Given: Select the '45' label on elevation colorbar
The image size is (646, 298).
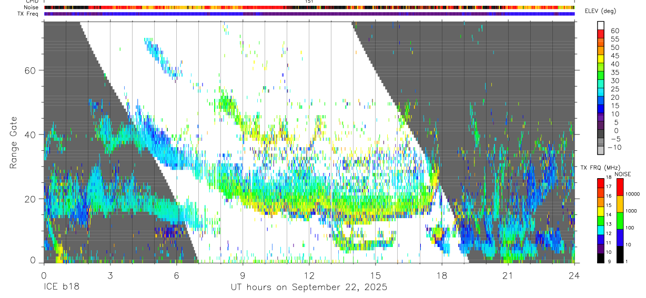Looking at the screenshot, I should (x=614, y=56).
